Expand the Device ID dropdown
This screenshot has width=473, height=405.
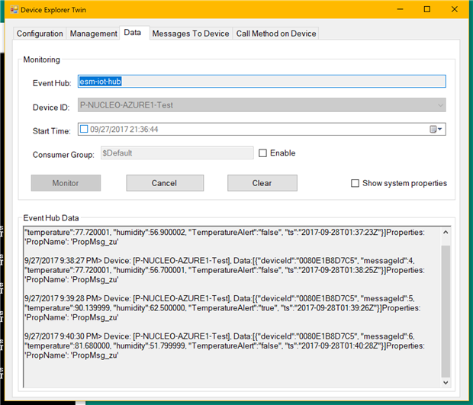click(440, 105)
